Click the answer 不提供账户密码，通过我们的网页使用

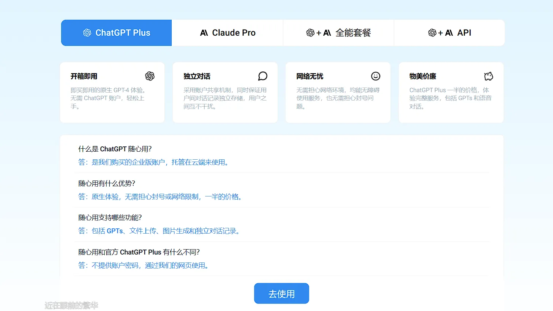[x=144, y=265]
